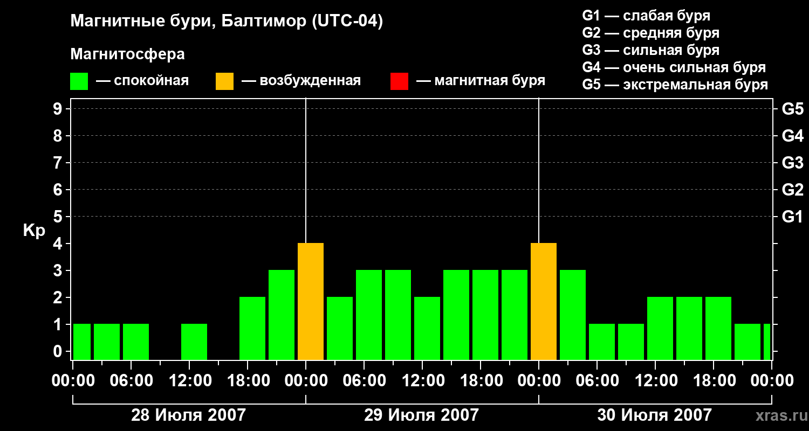809x431 pixels.
Task: Click the «G3 — сильная буря» line
Action: coord(650,50)
